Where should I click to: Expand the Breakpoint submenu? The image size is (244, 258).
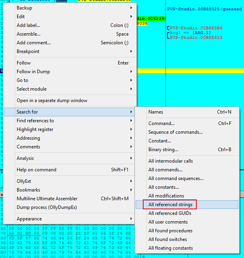coord(70,51)
